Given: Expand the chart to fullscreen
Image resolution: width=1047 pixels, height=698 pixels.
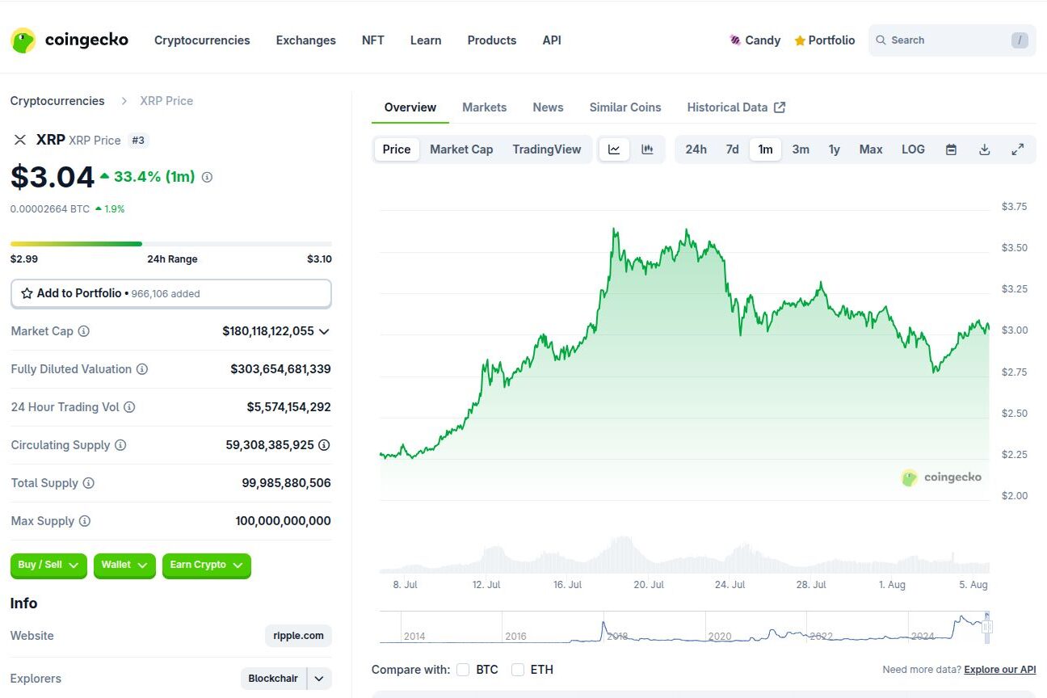Looking at the screenshot, I should tap(1017, 149).
